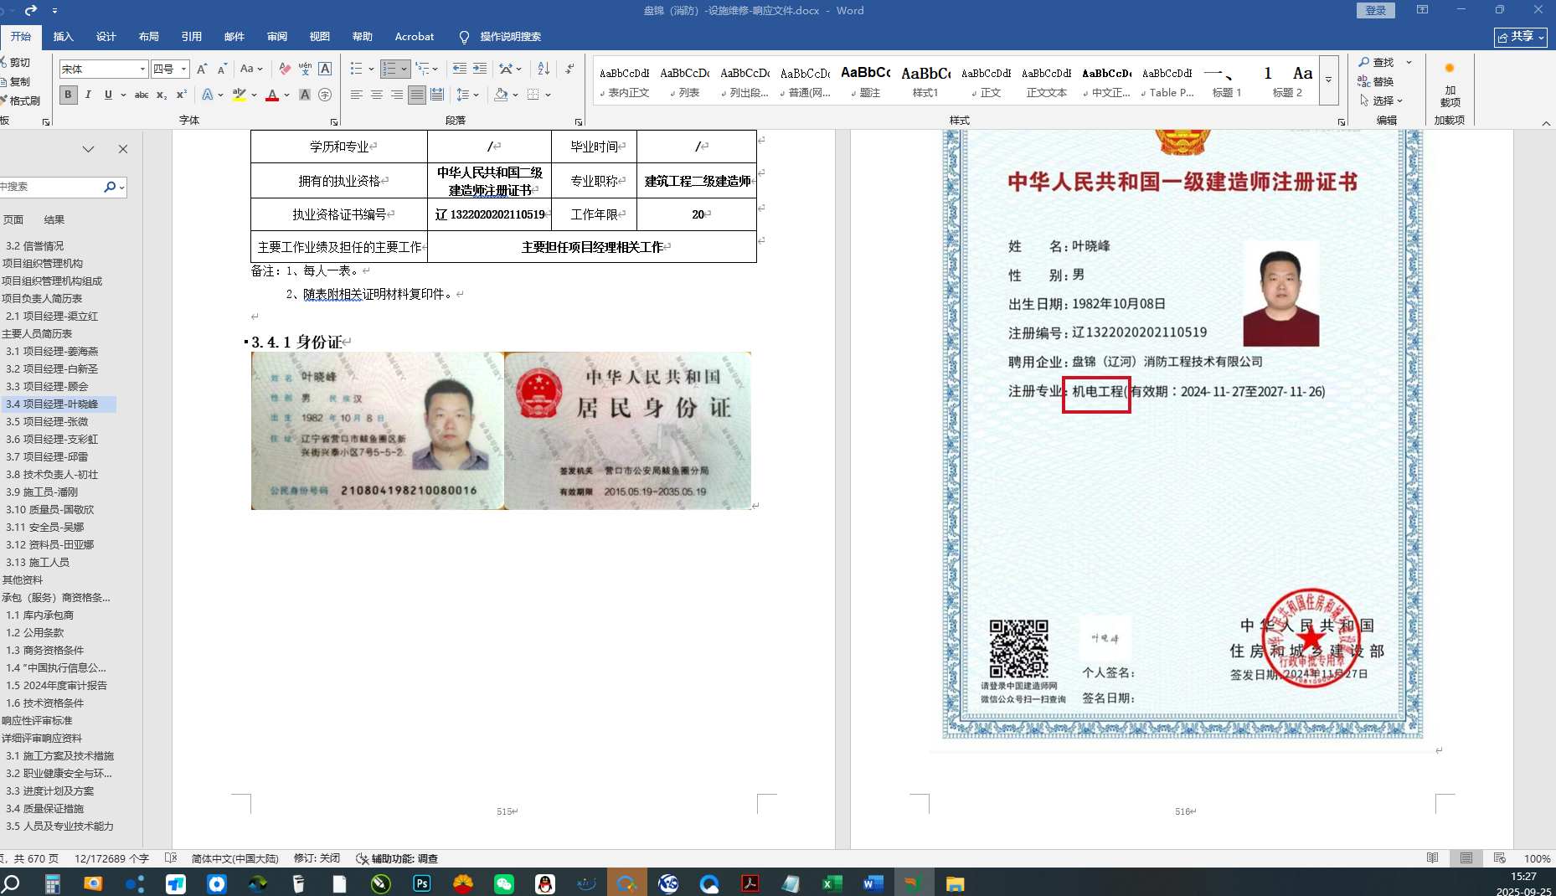Apply strikethrough formatting
Image resolution: width=1556 pixels, height=896 pixels.
[142, 95]
